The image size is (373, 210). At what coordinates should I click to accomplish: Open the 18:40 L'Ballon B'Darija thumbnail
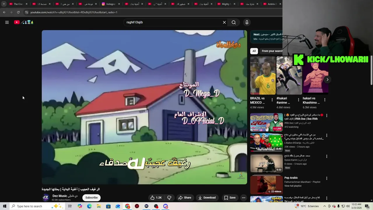pyautogui.click(x=266, y=143)
